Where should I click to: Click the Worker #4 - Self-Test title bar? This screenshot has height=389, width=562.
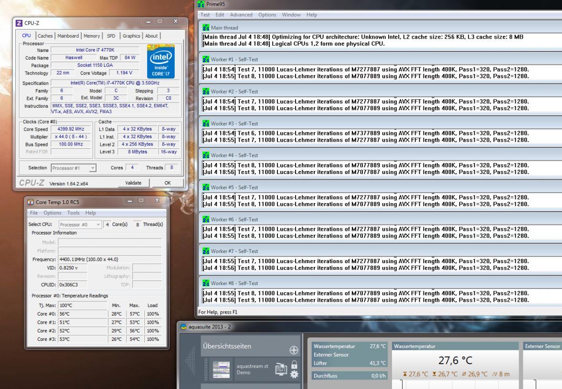point(381,155)
